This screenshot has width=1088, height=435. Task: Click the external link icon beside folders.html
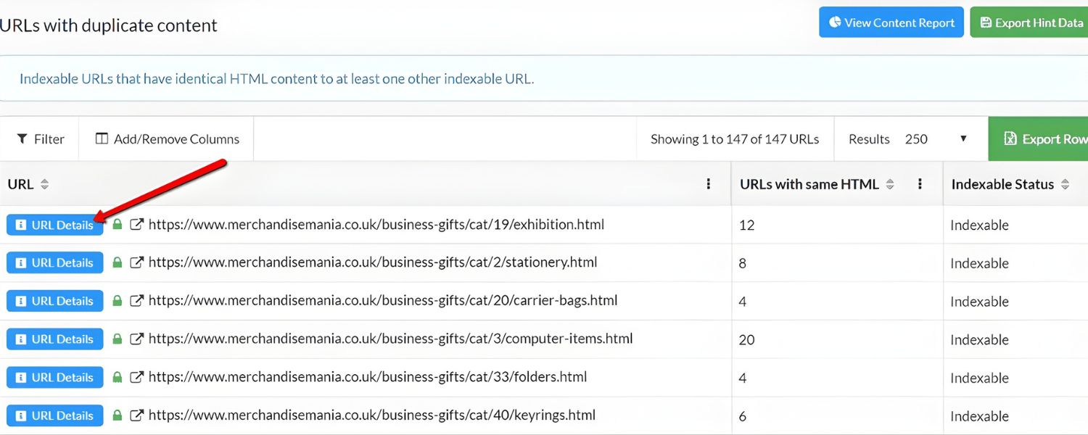[x=136, y=377]
